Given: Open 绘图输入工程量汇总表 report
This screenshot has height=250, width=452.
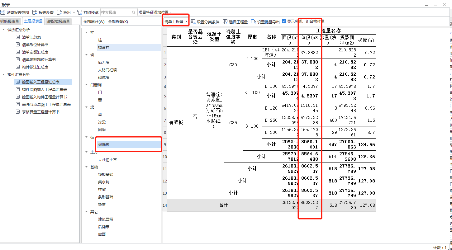Looking at the screenshot, I should 41,82.
